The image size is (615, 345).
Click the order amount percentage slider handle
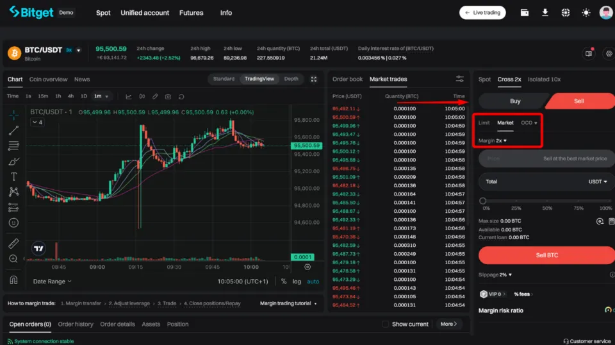483,201
